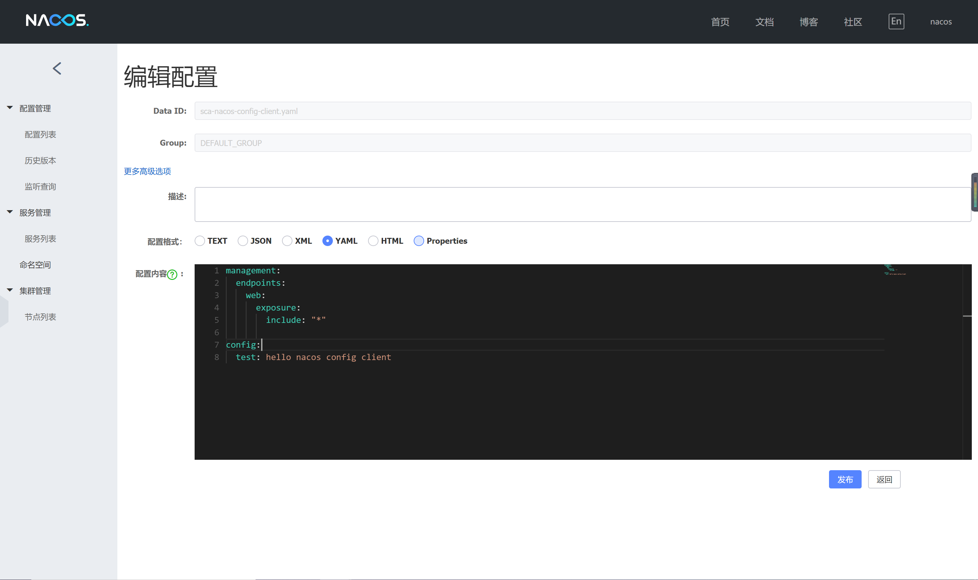Open the 文档 top menu item

pyautogui.click(x=764, y=22)
